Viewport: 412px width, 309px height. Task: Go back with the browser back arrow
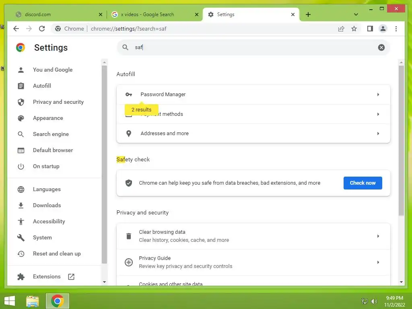coord(16,29)
